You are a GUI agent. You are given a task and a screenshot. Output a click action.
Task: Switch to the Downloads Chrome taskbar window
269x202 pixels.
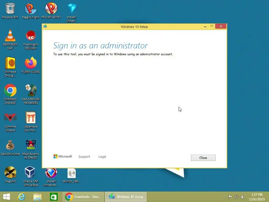(83, 197)
